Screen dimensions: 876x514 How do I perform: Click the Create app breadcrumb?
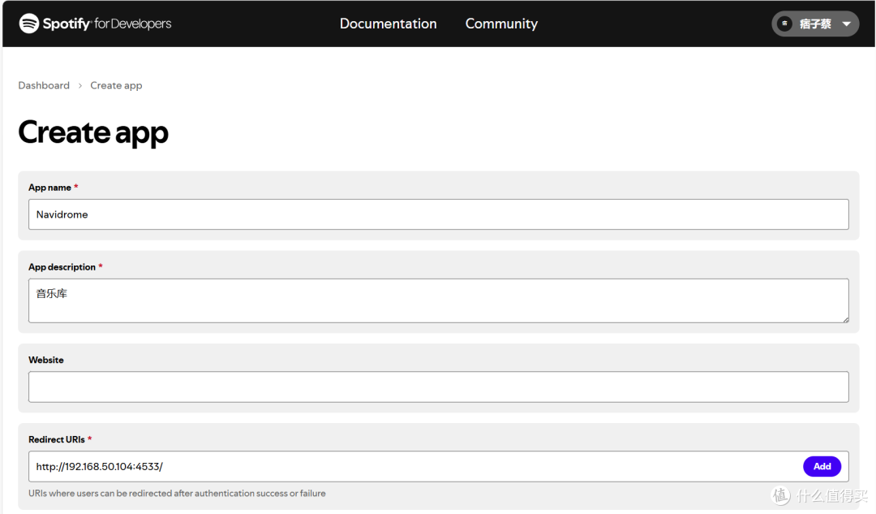116,85
